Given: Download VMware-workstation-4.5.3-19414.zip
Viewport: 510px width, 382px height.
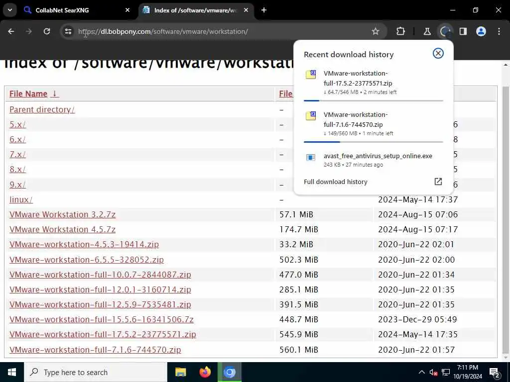Looking at the screenshot, I should [84, 244].
